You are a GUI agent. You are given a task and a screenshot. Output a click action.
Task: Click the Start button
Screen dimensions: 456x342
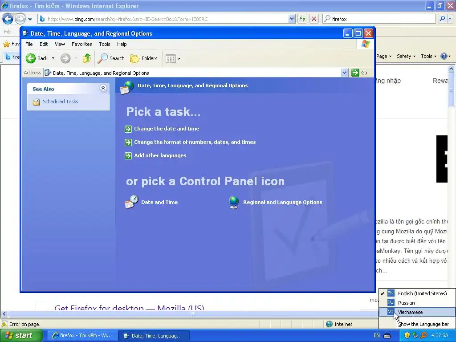(x=21, y=336)
